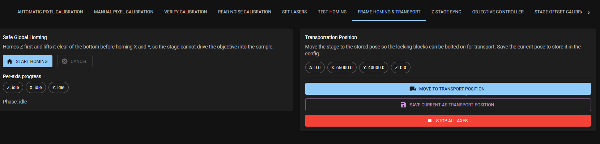
Task: Save current as transport position
Action: pyautogui.click(x=448, y=105)
